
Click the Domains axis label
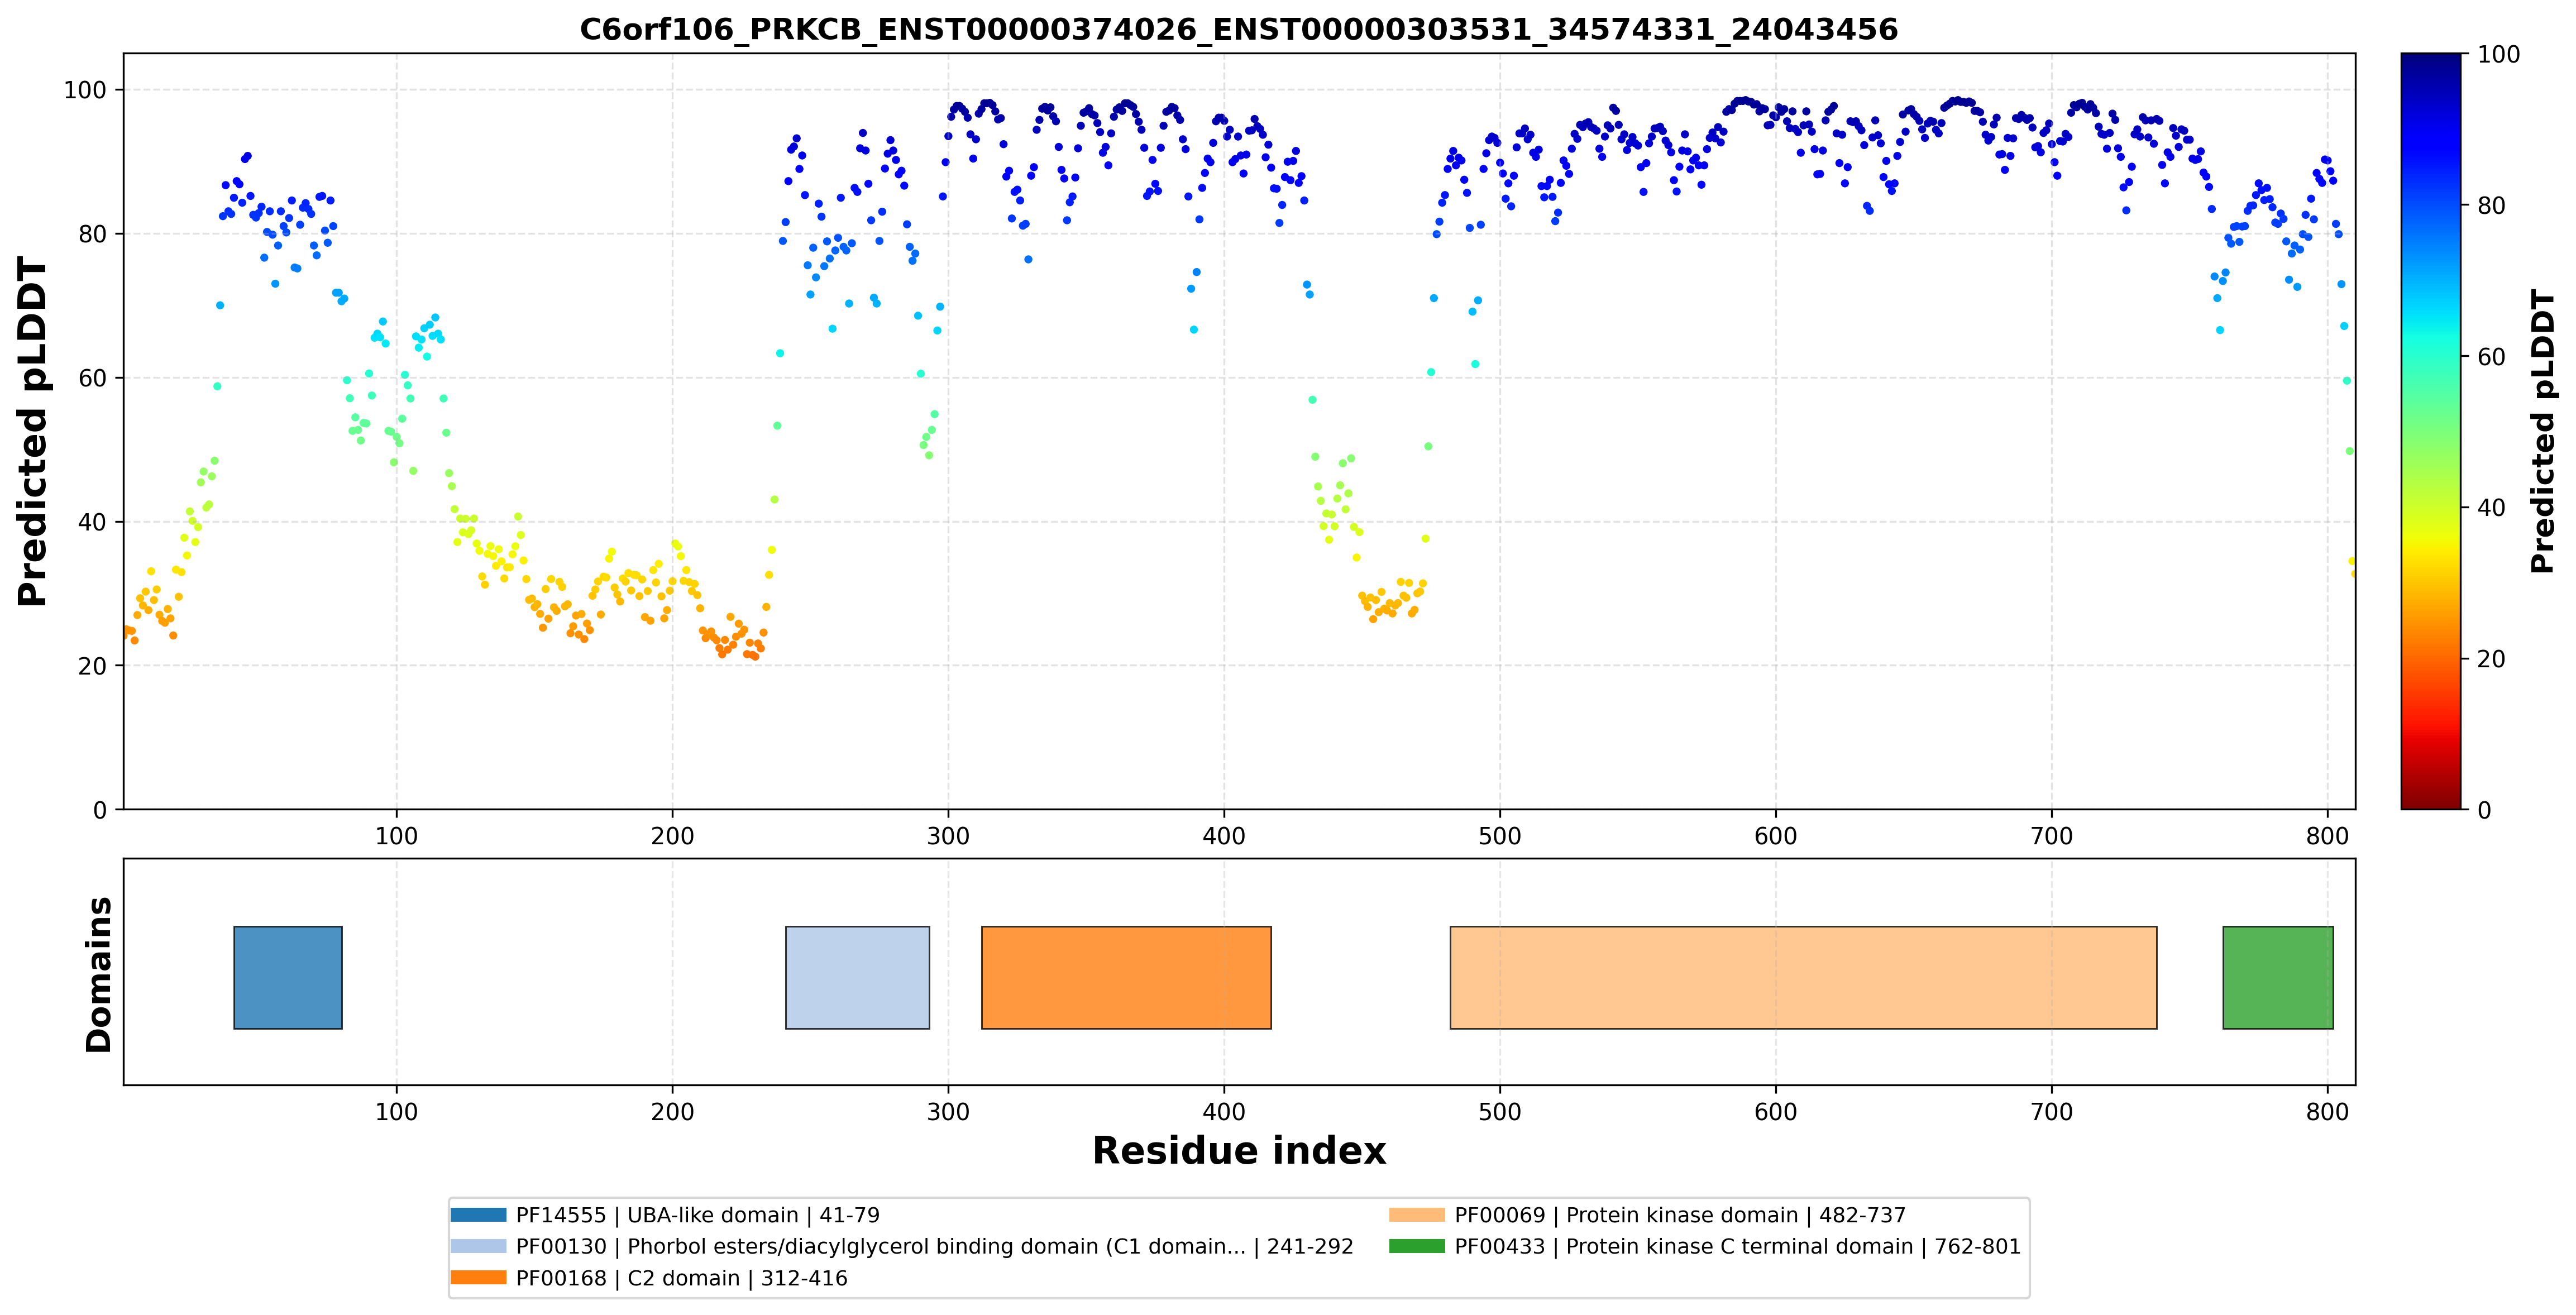(99, 974)
